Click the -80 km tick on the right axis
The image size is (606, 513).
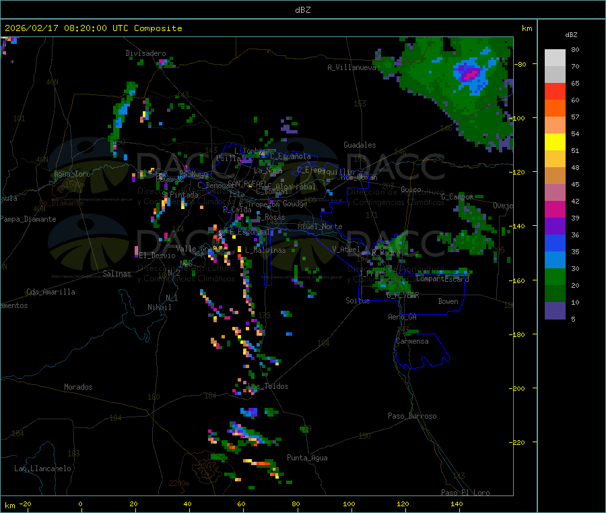pyautogui.click(x=520, y=64)
